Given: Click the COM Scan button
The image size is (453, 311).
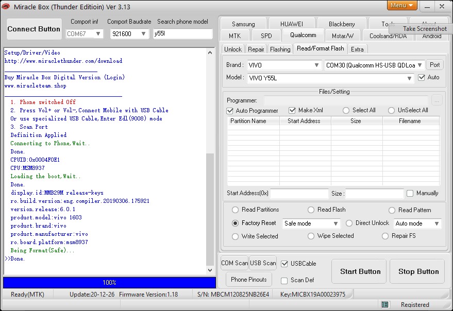Looking at the screenshot, I should 234,263.
